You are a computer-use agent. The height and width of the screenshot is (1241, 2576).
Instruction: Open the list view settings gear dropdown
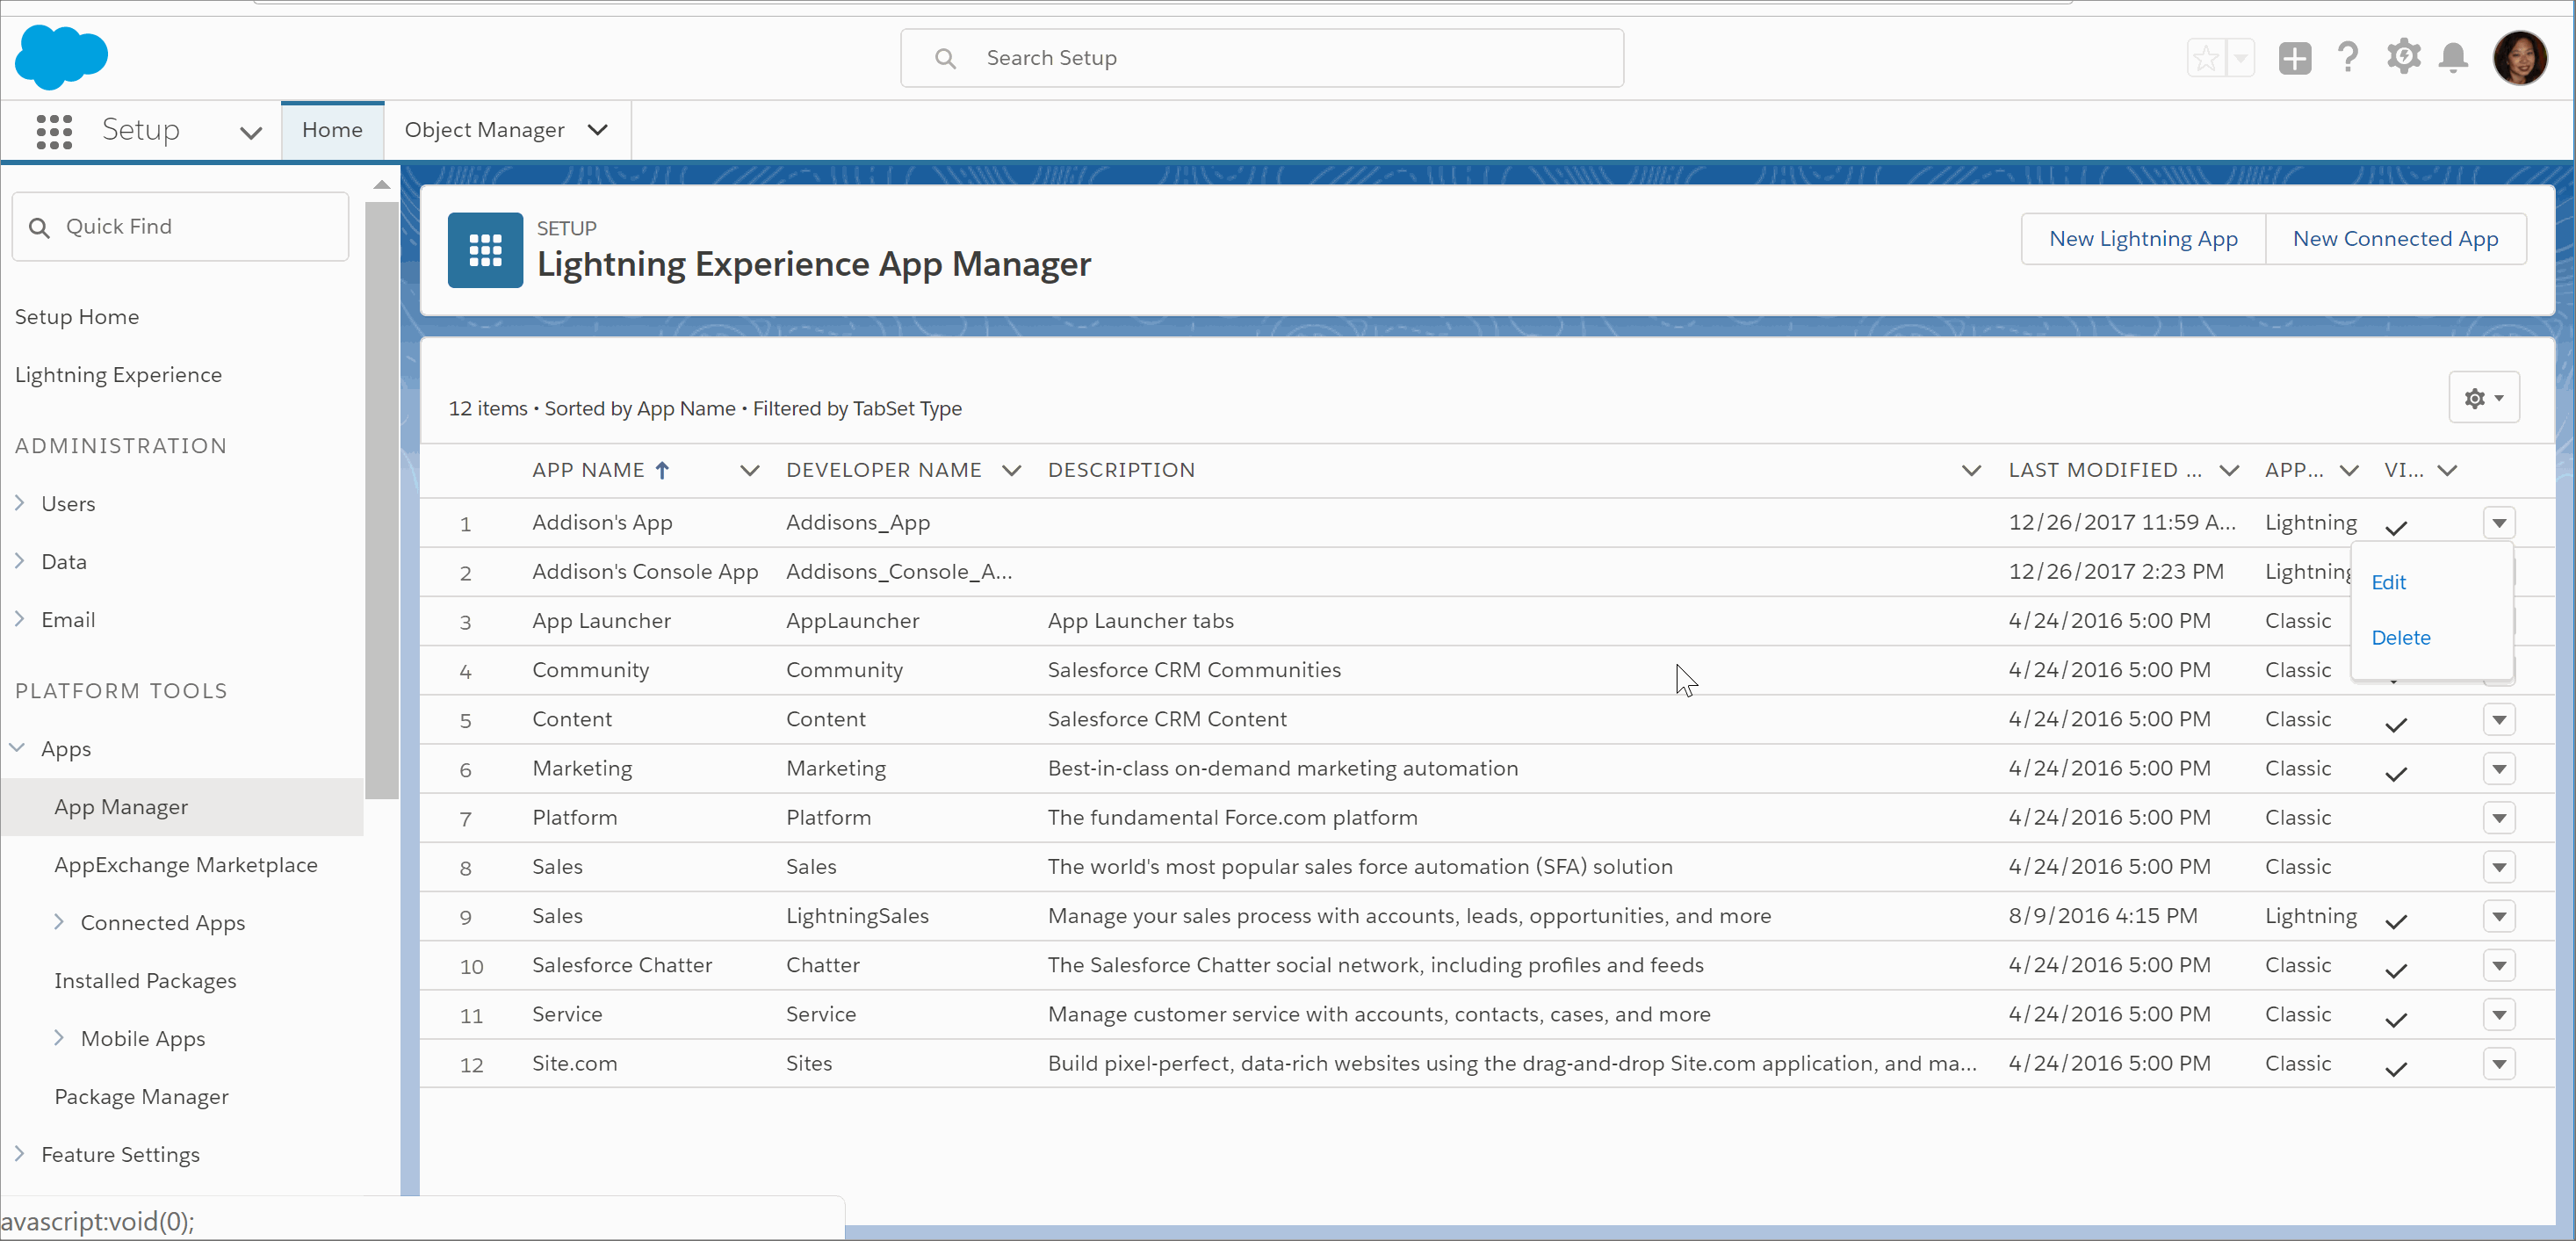(2484, 397)
